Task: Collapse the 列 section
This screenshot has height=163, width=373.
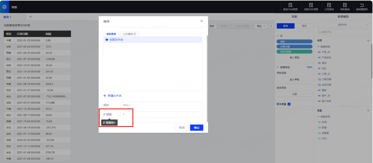Action: coord(278,36)
